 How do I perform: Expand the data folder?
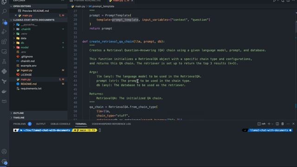pyautogui.click(x=14, y=38)
